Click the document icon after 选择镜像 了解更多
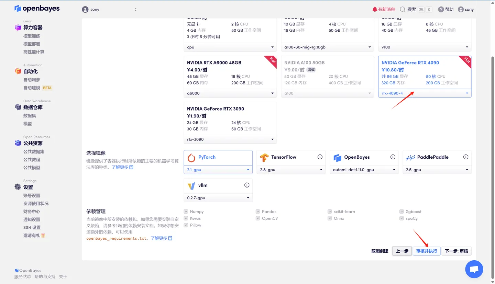Viewport: 495px width, 284px height. [x=131, y=167]
